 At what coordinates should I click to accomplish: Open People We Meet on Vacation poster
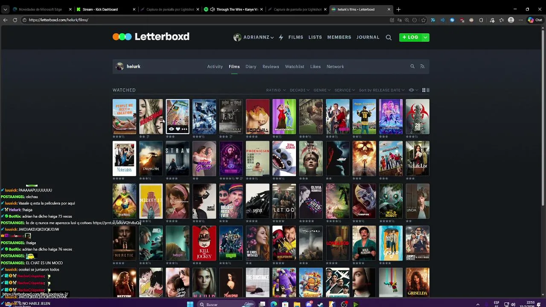coord(124,116)
